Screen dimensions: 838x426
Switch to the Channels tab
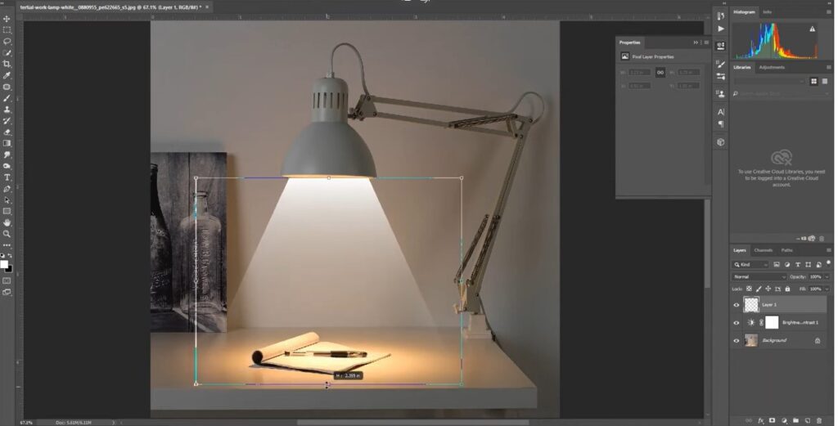763,250
